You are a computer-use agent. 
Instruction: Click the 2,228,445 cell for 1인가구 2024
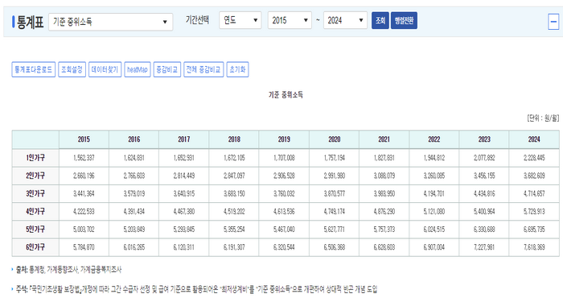click(x=534, y=158)
